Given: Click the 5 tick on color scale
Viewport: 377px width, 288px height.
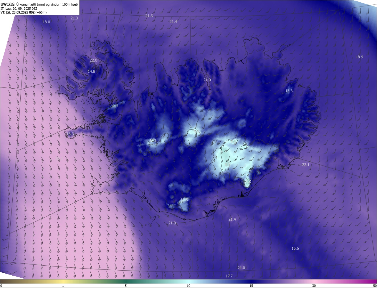Looking at the screenshot, I should pyautogui.click(x=126, y=286).
